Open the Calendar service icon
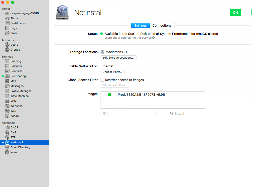 click(x=7, y=66)
